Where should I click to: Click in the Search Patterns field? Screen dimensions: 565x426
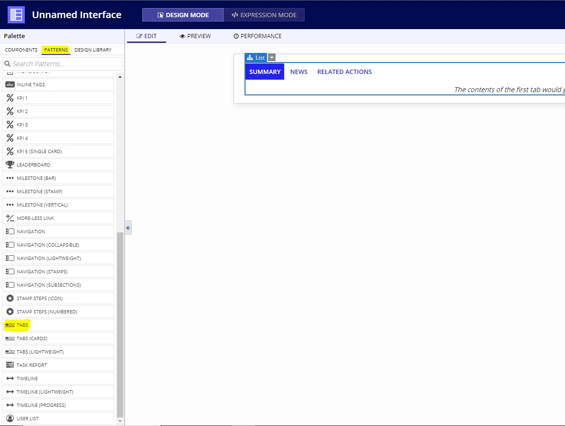coord(63,63)
